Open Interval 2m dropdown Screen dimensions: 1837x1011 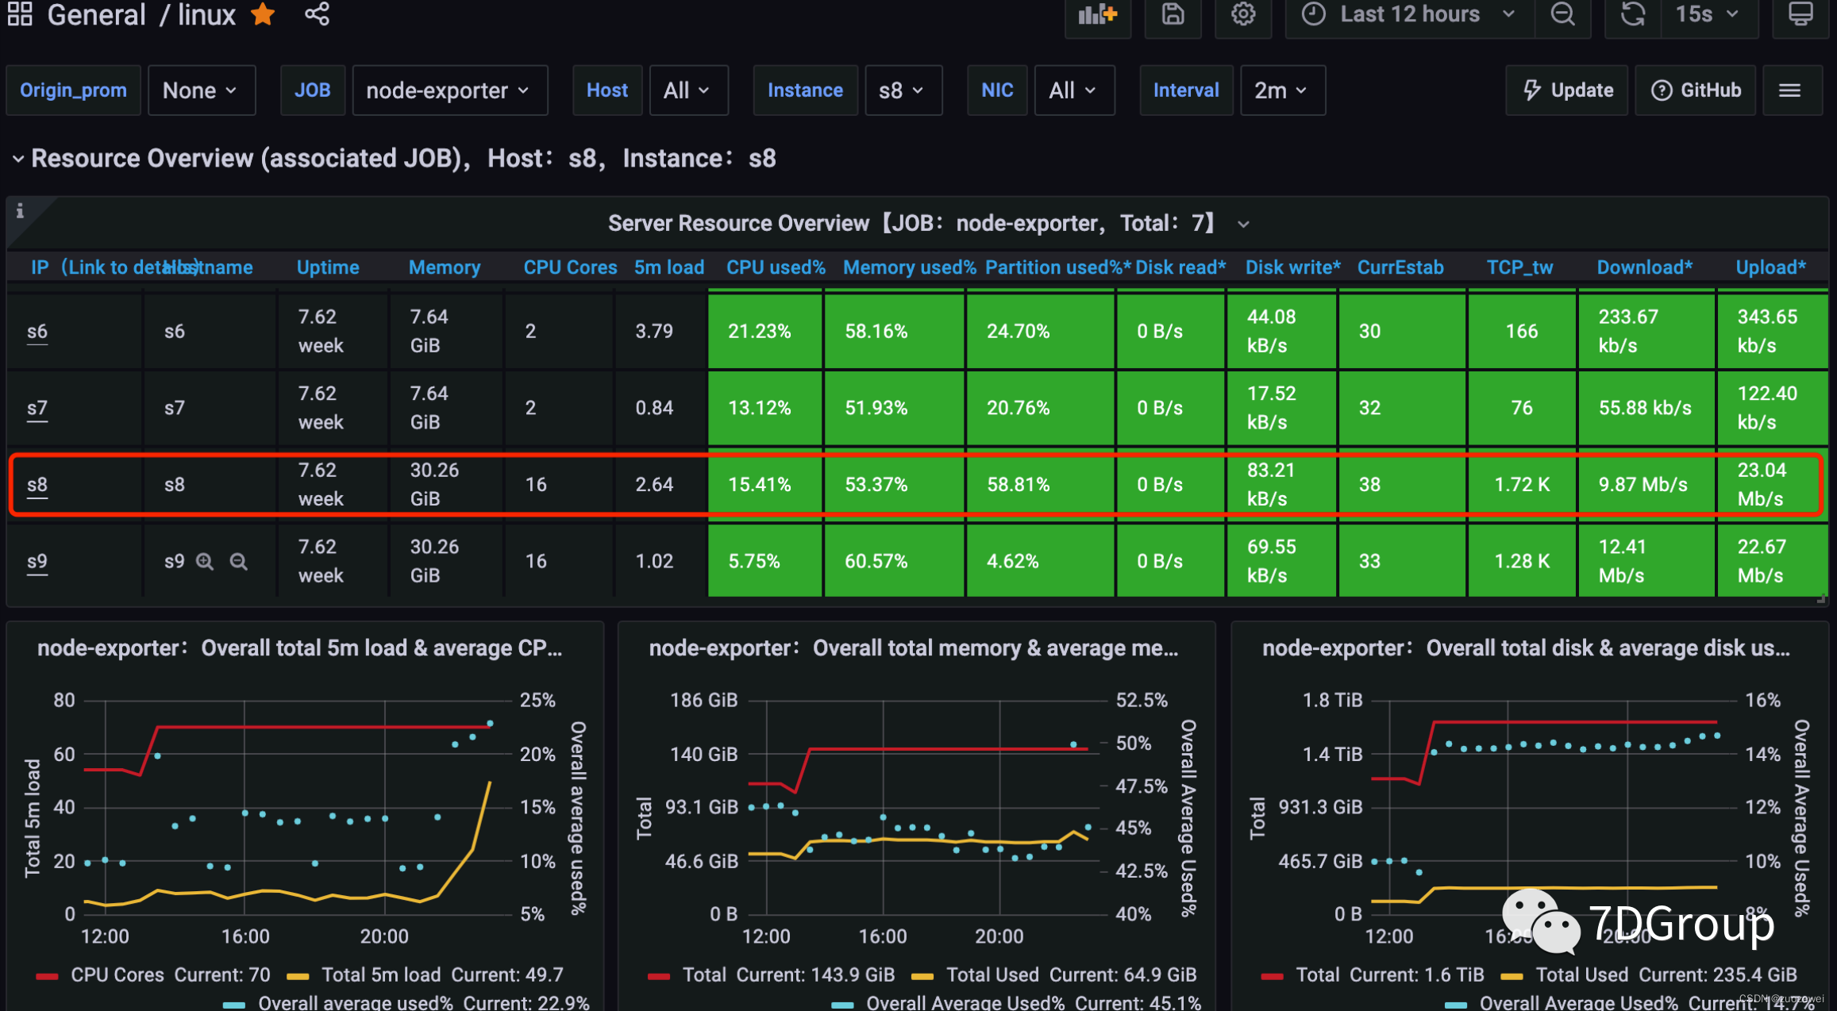pyautogui.click(x=1283, y=90)
